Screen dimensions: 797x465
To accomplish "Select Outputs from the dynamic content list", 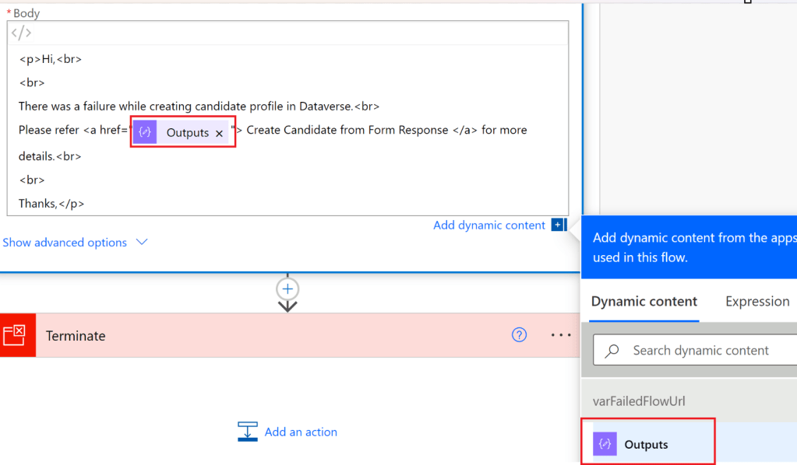I will (x=646, y=445).
